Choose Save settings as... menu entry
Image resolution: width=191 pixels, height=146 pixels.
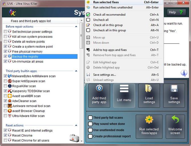(x=124, y=75)
